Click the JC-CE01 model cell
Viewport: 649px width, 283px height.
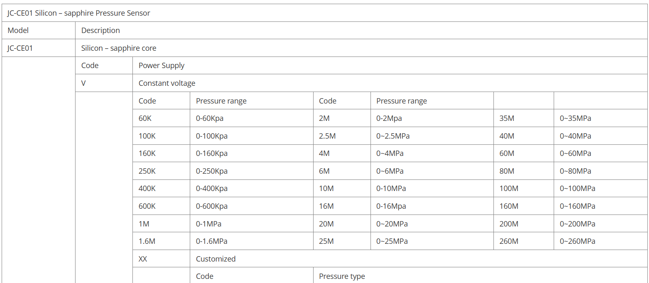pyautogui.click(x=20, y=48)
